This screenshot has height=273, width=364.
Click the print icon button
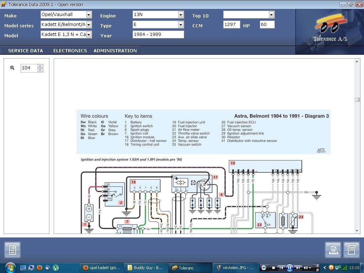click(x=333, y=250)
